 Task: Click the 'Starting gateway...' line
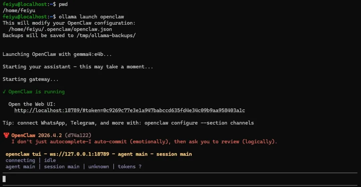click(30, 79)
